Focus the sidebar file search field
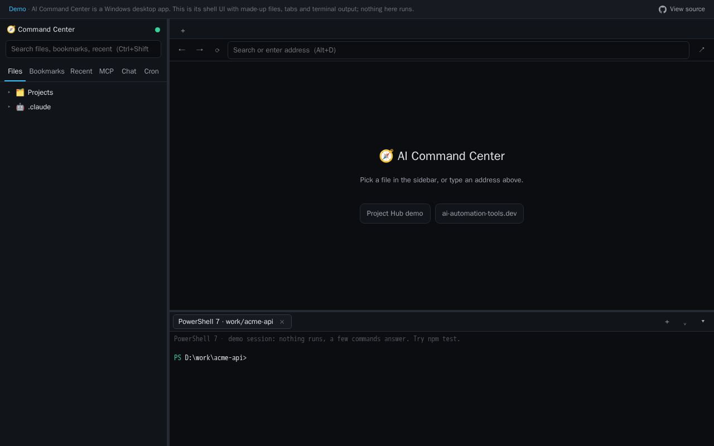 coord(83,49)
